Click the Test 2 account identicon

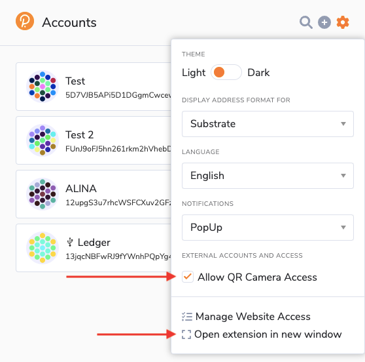(43, 140)
